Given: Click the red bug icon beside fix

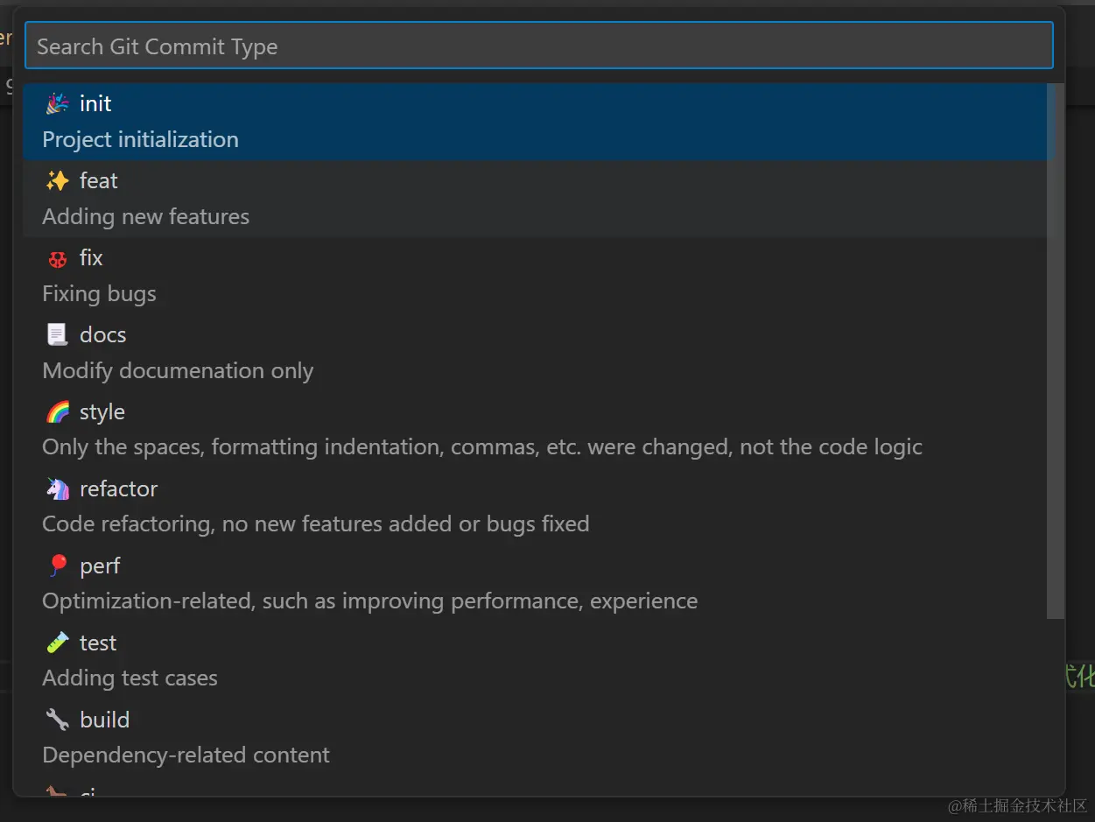Looking at the screenshot, I should [x=58, y=258].
